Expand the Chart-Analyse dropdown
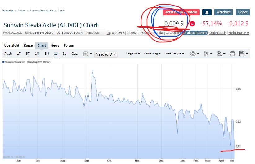Viewport: 255px width, 164px height. coord(174,54)
